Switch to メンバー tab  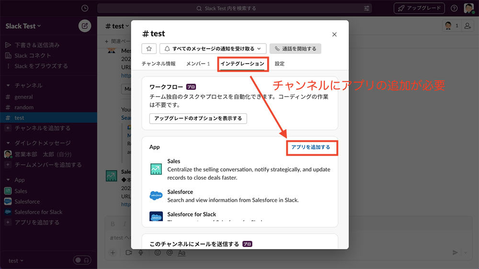pyautogui.click(x=198, y=64)
